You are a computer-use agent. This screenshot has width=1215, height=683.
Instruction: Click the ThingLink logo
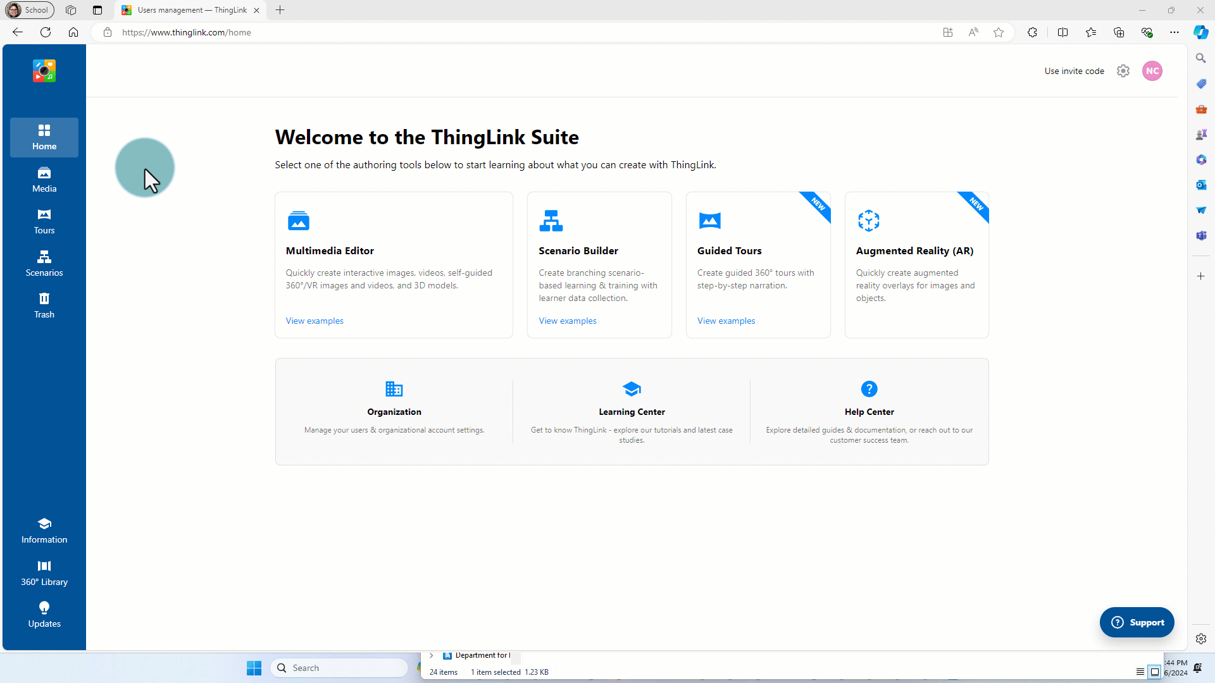(44, 71)
